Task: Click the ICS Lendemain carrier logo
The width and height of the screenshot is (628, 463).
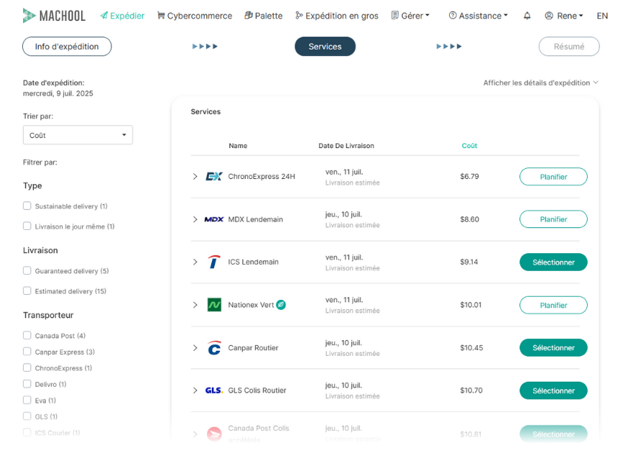Action: click(214, 262)
